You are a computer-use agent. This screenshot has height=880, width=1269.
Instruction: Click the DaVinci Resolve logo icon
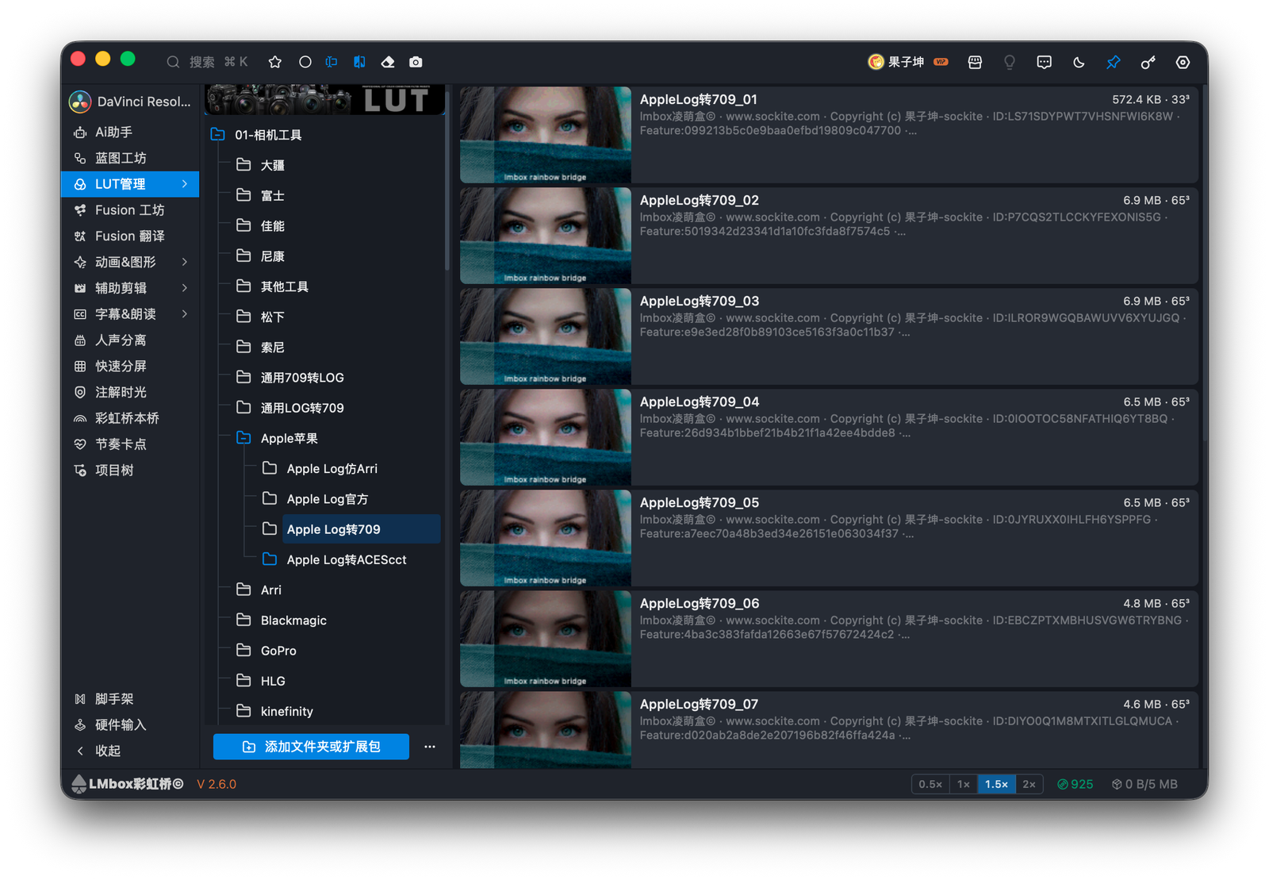coord(80,102)
